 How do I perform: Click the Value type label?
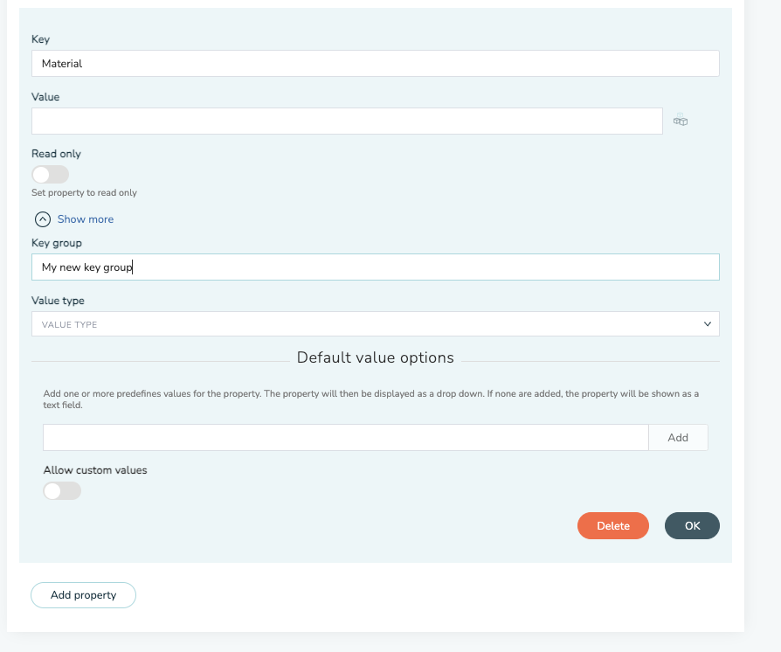click(x=58, y=301)
